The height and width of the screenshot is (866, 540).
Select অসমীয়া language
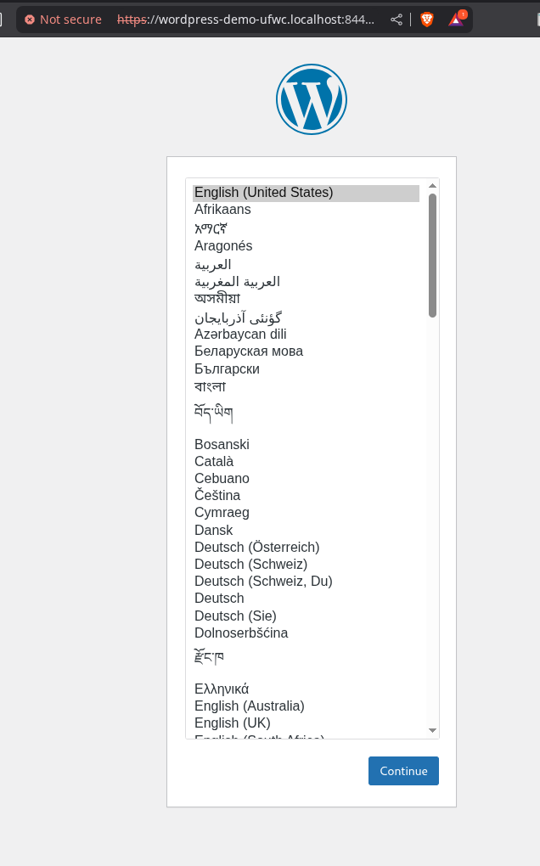tap(306, 298)
